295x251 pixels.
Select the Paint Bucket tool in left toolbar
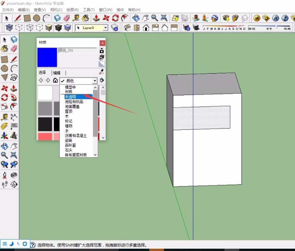click(5, 49)
